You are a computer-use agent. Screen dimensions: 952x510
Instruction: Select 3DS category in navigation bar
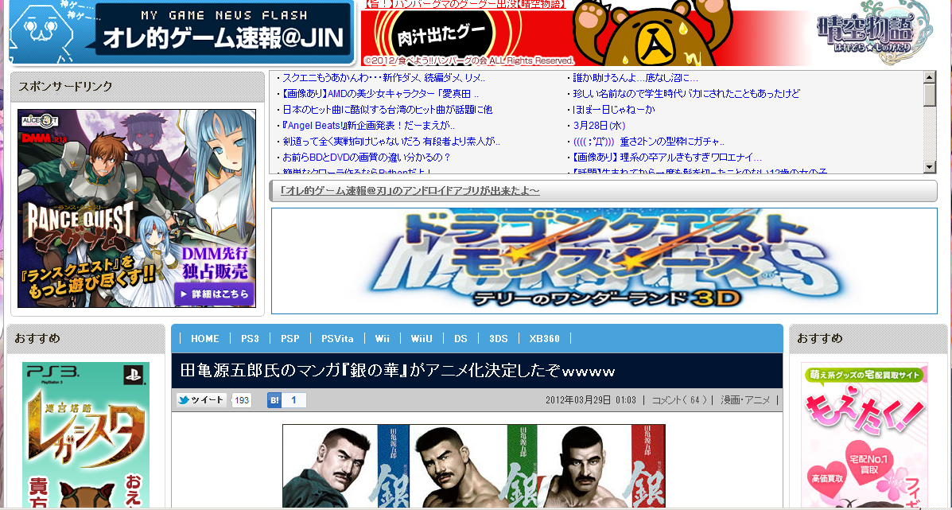point(499,339)
